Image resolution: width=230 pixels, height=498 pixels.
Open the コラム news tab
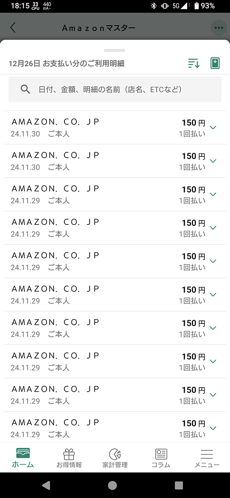click(161, 458)
